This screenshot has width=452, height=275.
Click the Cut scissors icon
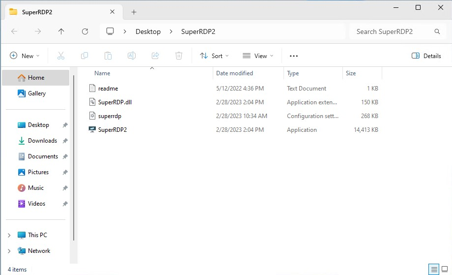tap(61, 56)
